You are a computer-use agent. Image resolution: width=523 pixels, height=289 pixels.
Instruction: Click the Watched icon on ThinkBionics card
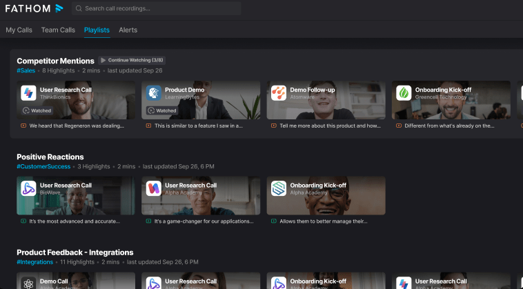[x=26, y=110]
